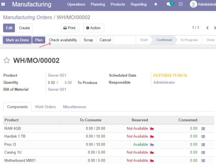Open the conversations chat icon

point(169,4)
